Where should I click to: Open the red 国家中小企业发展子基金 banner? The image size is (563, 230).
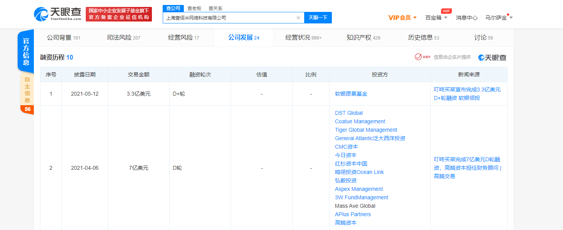119,14
